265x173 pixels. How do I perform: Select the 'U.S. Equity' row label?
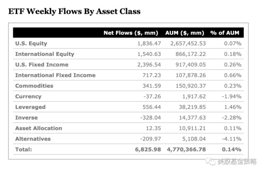(31, 43)
